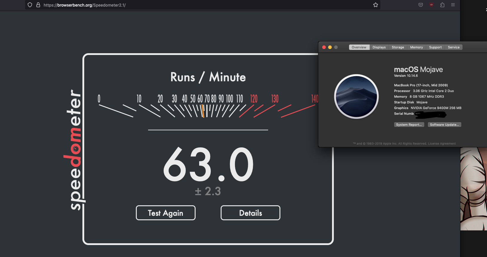487x257 pixels.
Task: Minimize the About This Mac window
Action: pos(330,47)
